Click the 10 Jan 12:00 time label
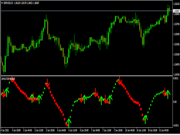The width and height of the screenshot is (180, 135). point(141,130)
